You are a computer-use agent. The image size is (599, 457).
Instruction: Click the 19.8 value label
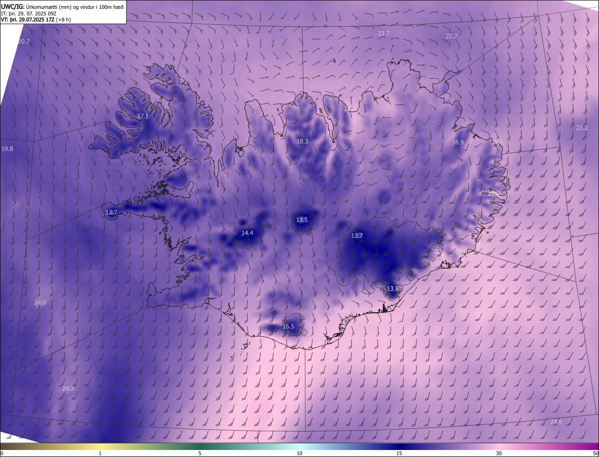pos(7,149)
